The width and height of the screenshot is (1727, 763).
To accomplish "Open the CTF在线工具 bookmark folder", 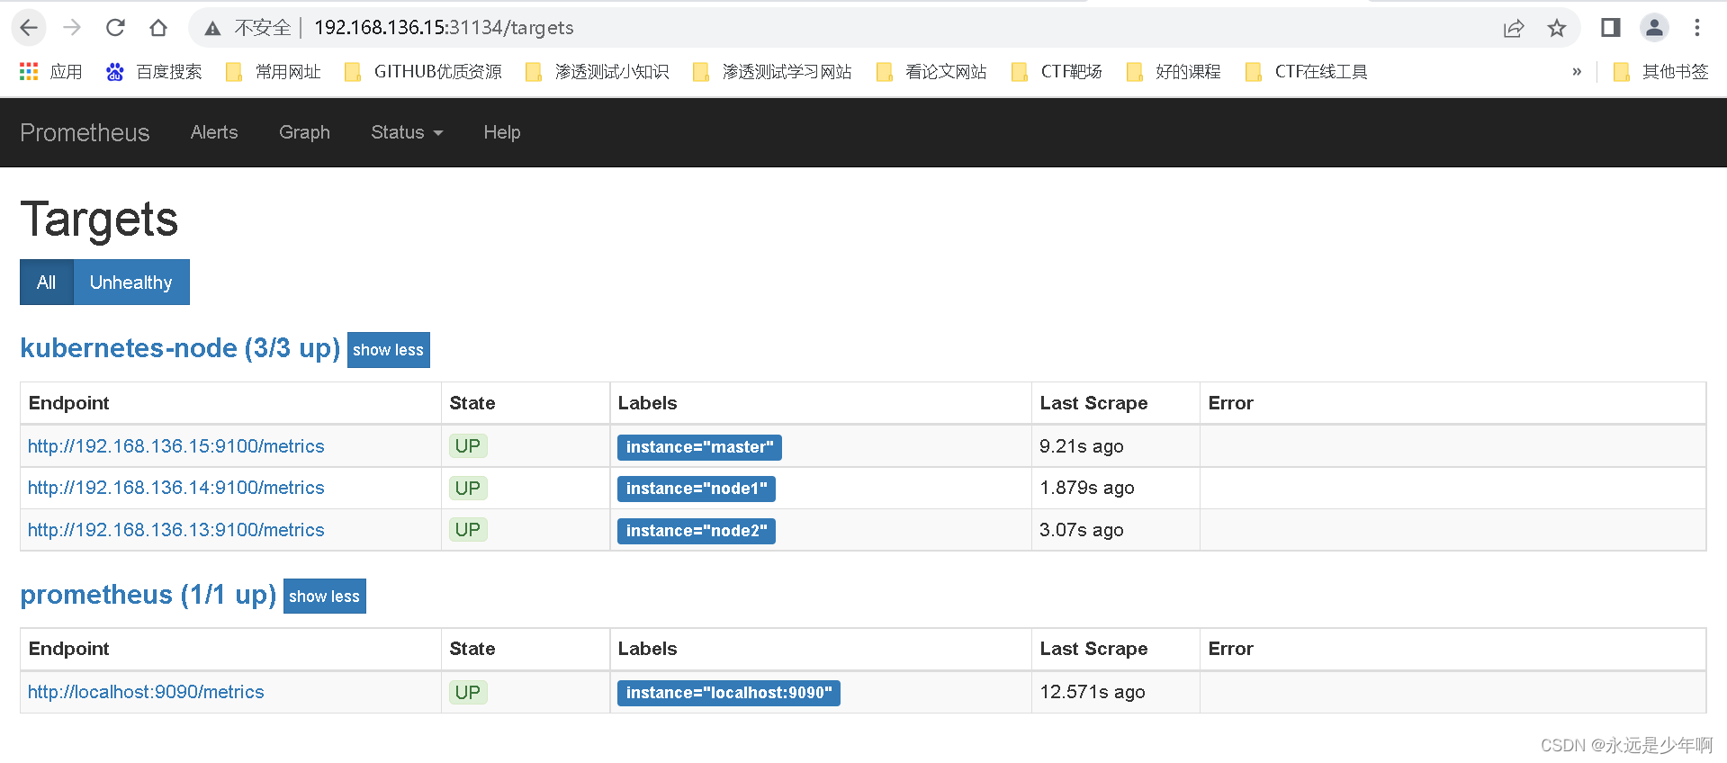I will coord(1307,72).
